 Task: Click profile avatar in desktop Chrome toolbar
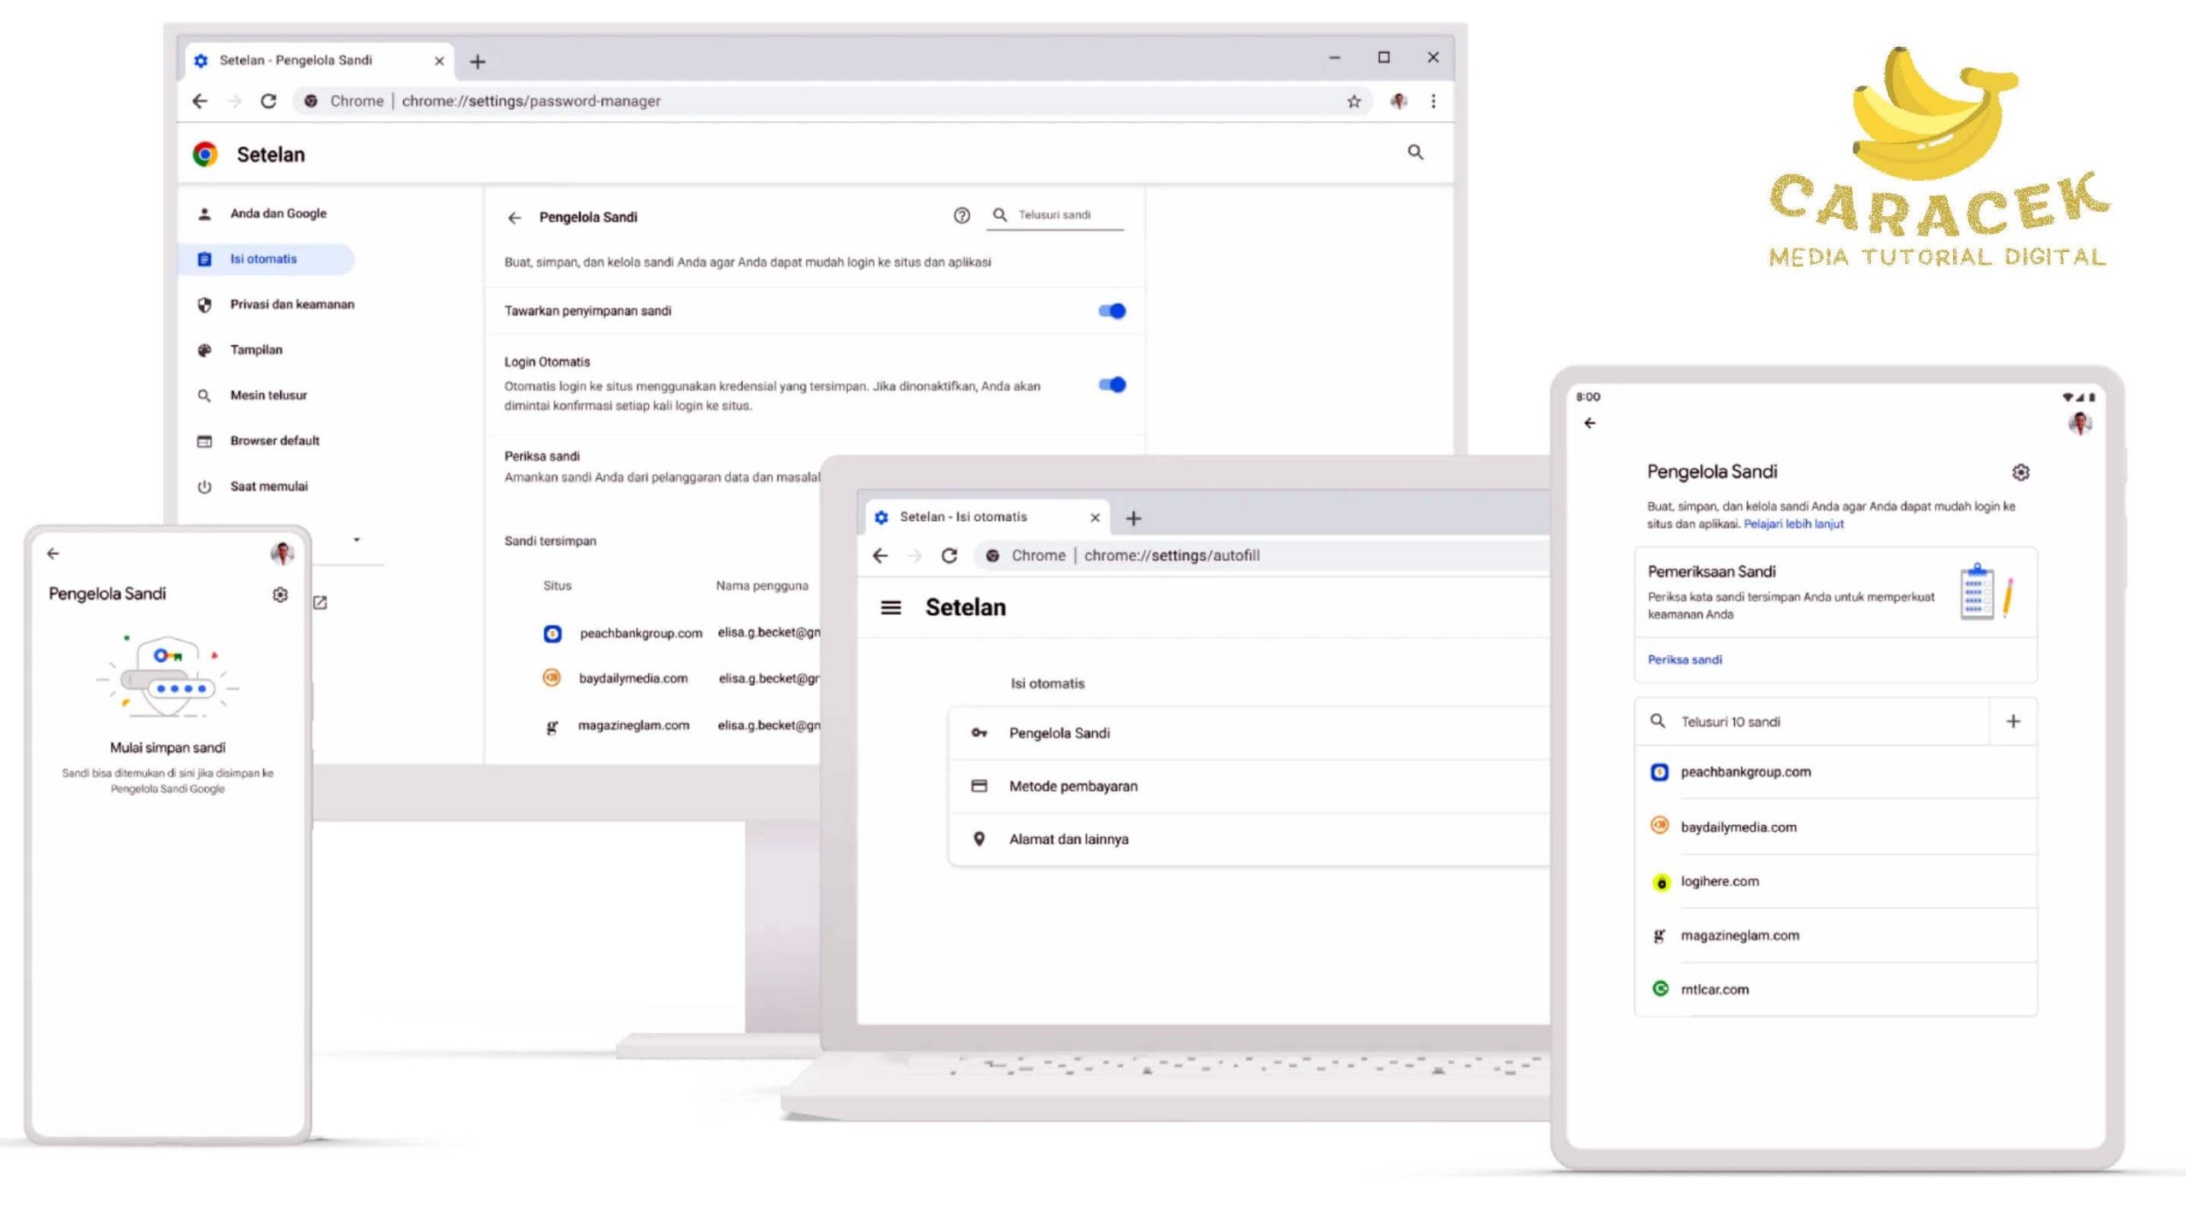(1398, 101)
